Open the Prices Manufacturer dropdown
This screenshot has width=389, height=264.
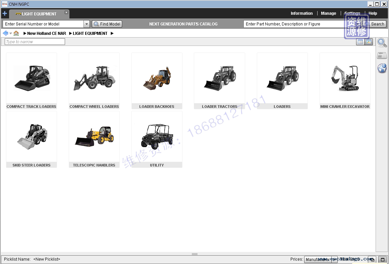(321, 260)
